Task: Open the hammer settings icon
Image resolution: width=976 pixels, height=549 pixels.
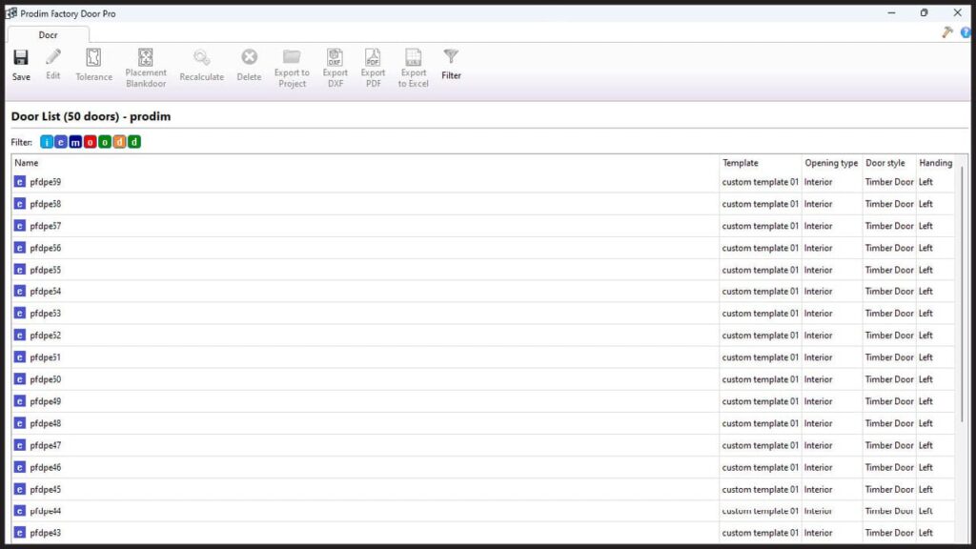Action: click(x=947, y=32)
